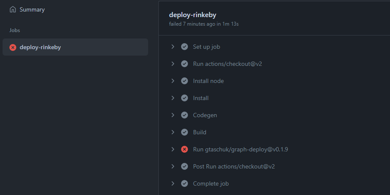Viewport: 390px width, 195px height.
Task: Click the Install node label
Action: [x=208, y=81]
